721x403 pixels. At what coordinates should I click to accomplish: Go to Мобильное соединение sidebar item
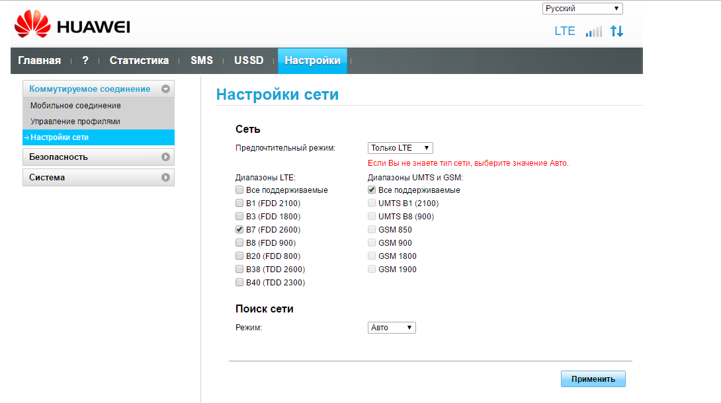click(x=75, y=106)
